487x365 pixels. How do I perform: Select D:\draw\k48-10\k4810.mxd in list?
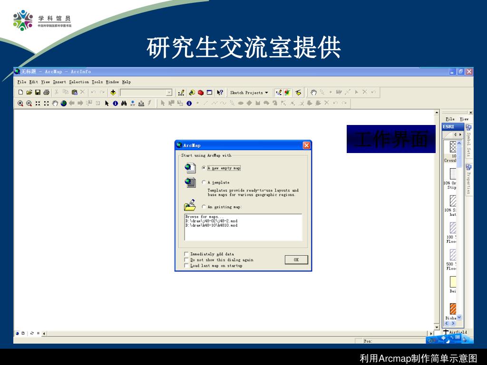click(212, 225)
